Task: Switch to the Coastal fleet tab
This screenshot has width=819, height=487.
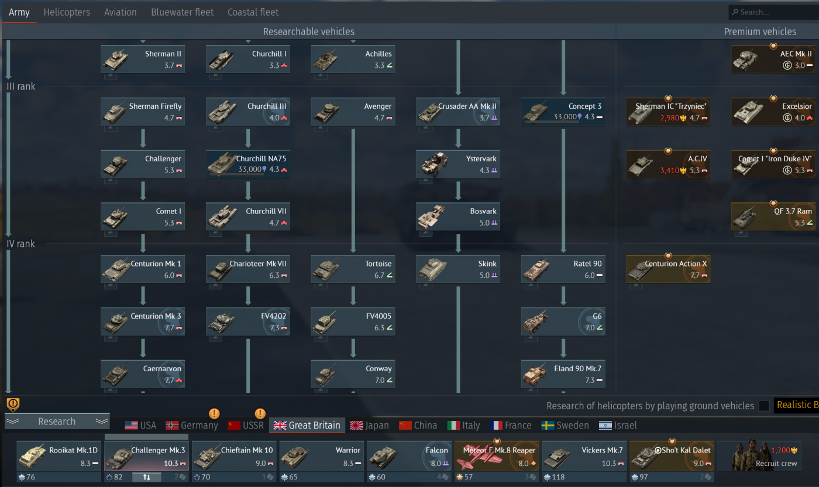Action: point(253,12)
